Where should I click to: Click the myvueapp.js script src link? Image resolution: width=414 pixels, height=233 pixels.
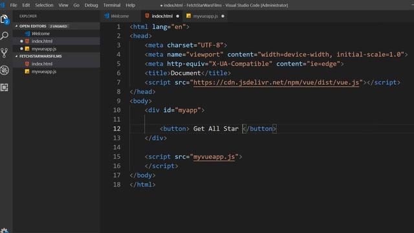pyautogui.click(x=214, y=157)
